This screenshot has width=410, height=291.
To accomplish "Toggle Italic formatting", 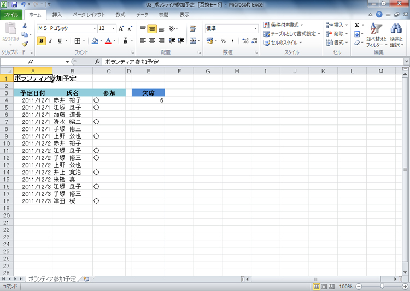I will [x=51, y=41].
